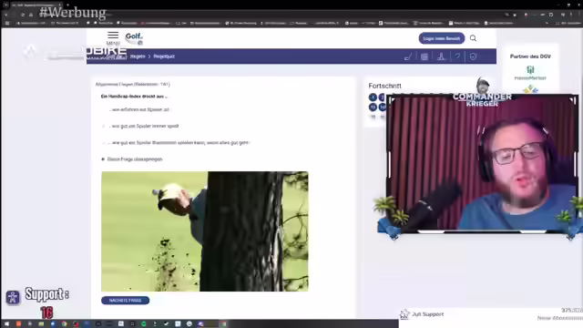Click the shield checkmark icon in blue bar
This screenshot has width=583, height=328.
coord(473,56)
